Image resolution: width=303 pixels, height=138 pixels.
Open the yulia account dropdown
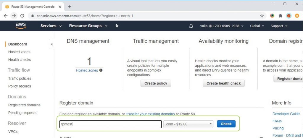tap(222, 26)
